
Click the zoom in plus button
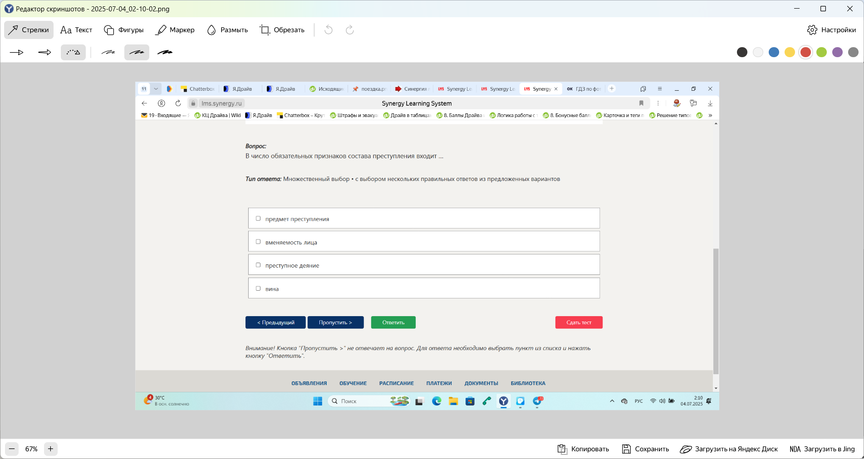tap(50, 449)
